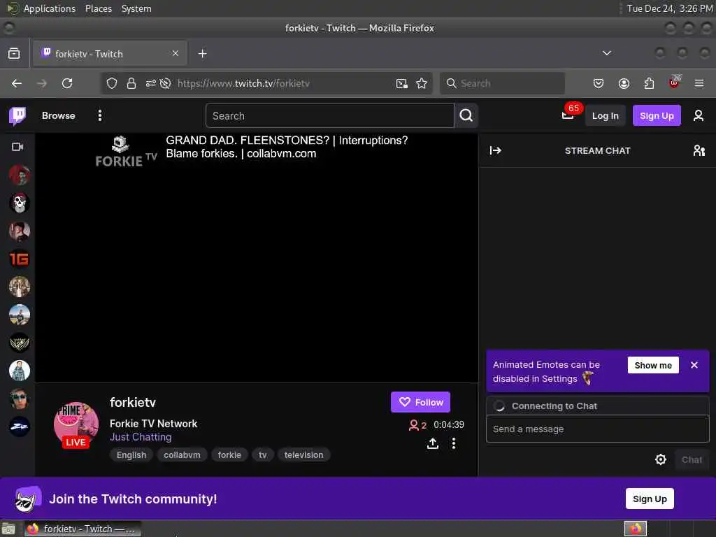This screenshot has width=716, height=537.
Task: Open the user account menu icon
Action: click(699, 115)
